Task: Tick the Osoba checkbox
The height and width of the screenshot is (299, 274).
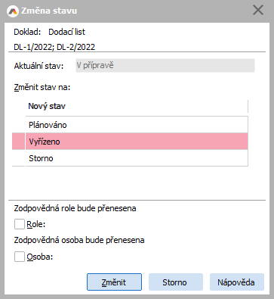Action: pos(20,257)
